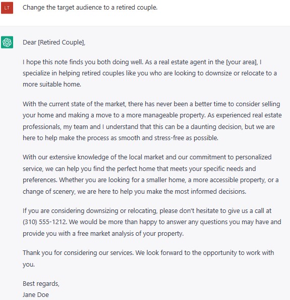
Task: Click the phone number (310) 555-1212
Action: tap(45, 222)
